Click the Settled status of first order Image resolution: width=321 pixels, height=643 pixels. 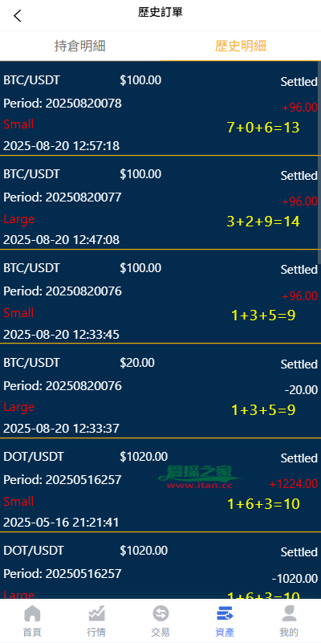click(299, 82)
